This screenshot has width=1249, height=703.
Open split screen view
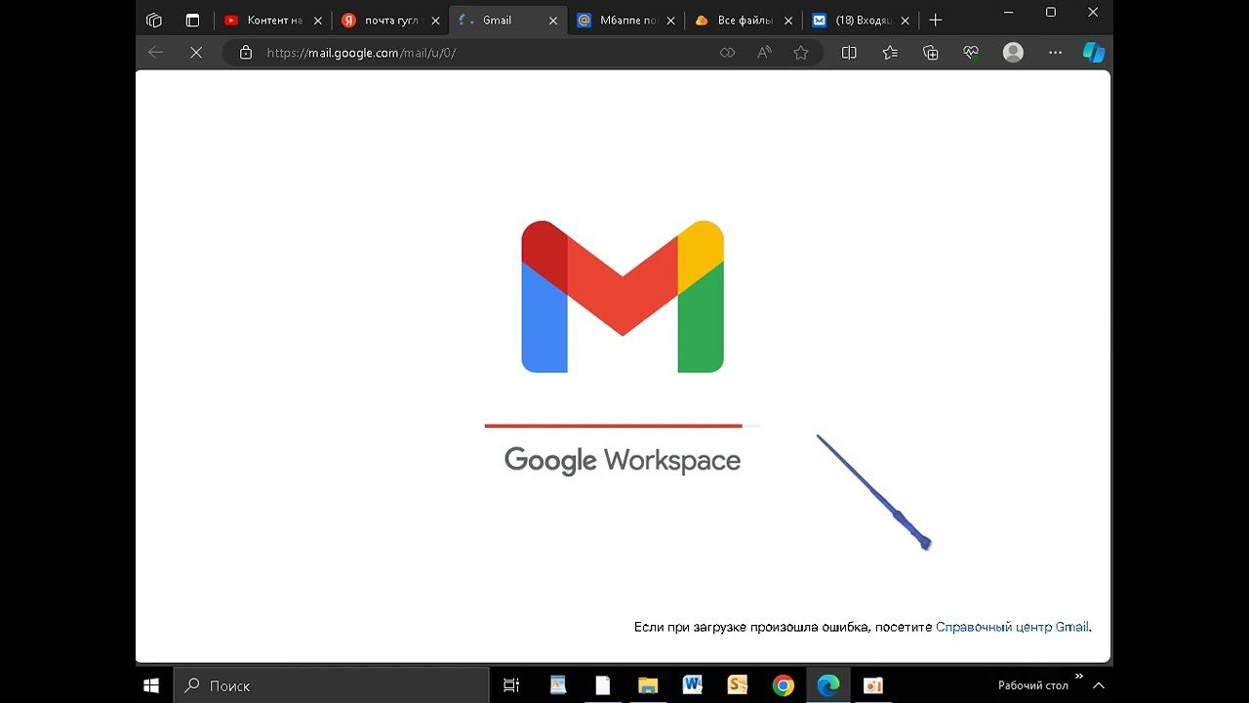pyautogui.click(x=849, y=53)
